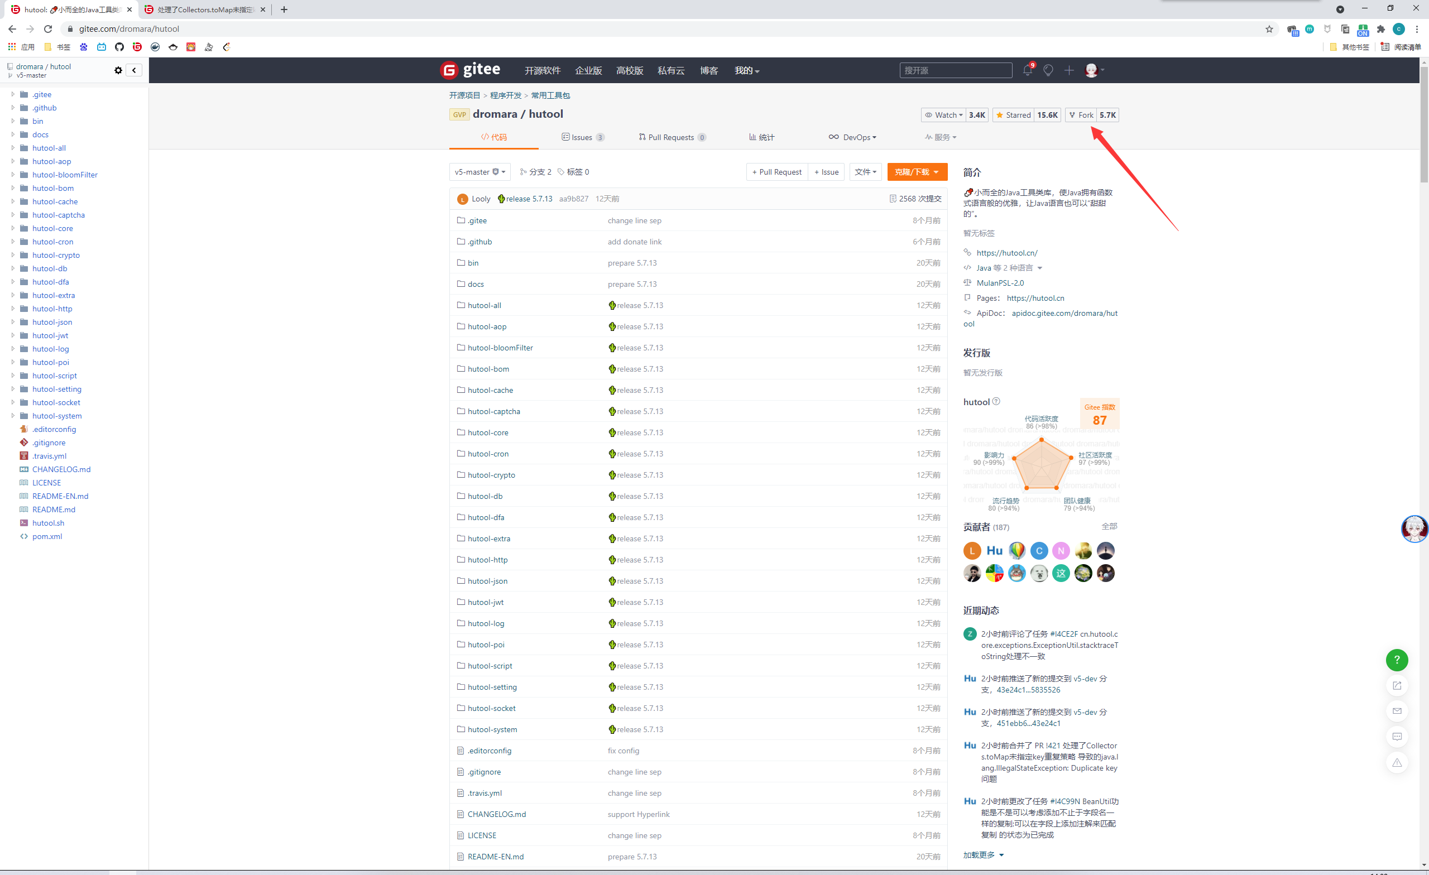Bookmark this page with star icon
This screenshot has height=875, width=1429.
(1269, 29)
